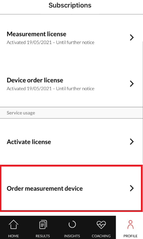Open the Results documents icon

(x=43, y=225)
